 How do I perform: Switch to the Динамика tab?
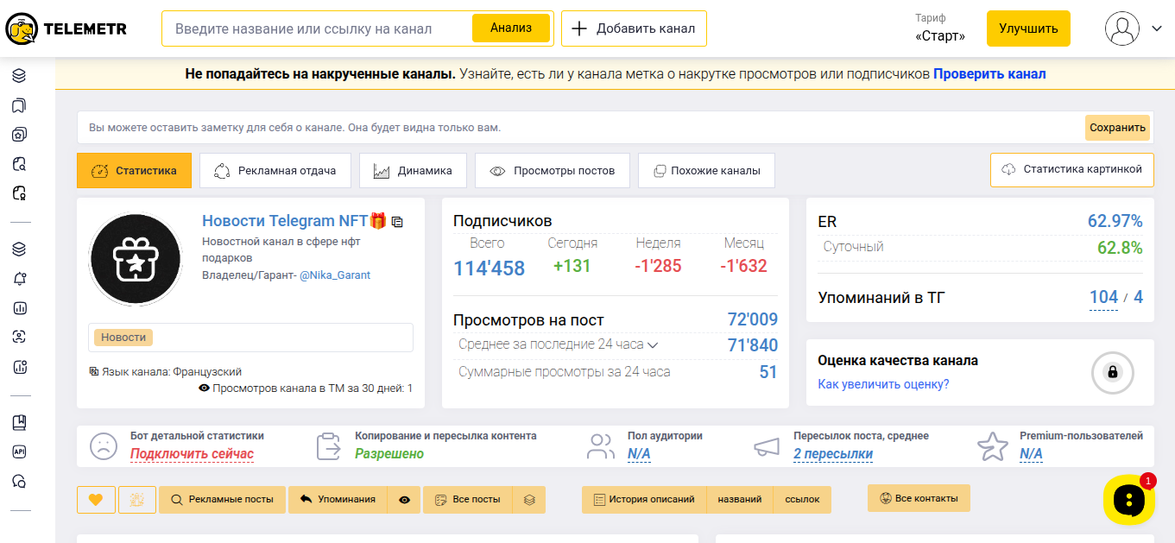pos(413,171)
